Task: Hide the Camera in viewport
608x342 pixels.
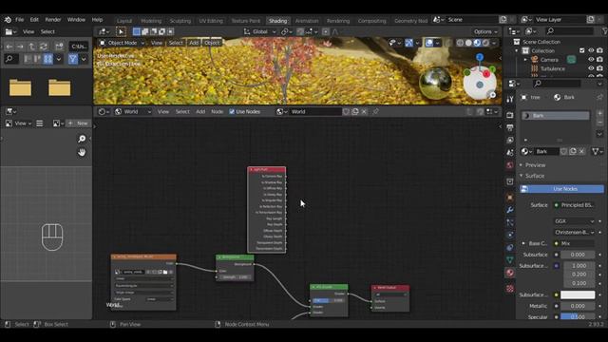Action: [x=591, y=60]
